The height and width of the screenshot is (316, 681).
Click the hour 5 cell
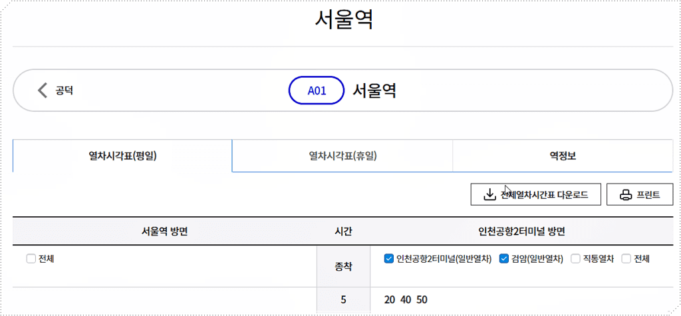[344, 300]
